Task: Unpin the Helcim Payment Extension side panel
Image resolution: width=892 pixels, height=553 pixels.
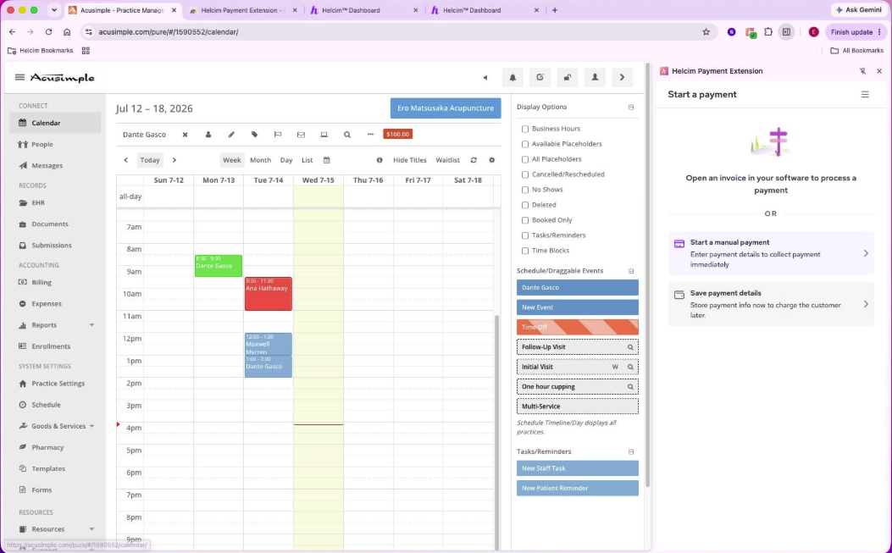Action: (x=862, y=71)
